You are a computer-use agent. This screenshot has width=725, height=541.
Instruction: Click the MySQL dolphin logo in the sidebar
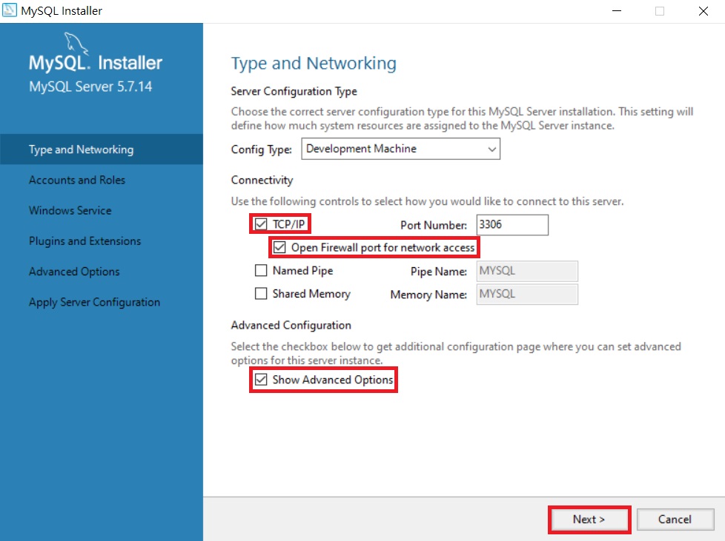pyautogui.click(x=76, y=44)
